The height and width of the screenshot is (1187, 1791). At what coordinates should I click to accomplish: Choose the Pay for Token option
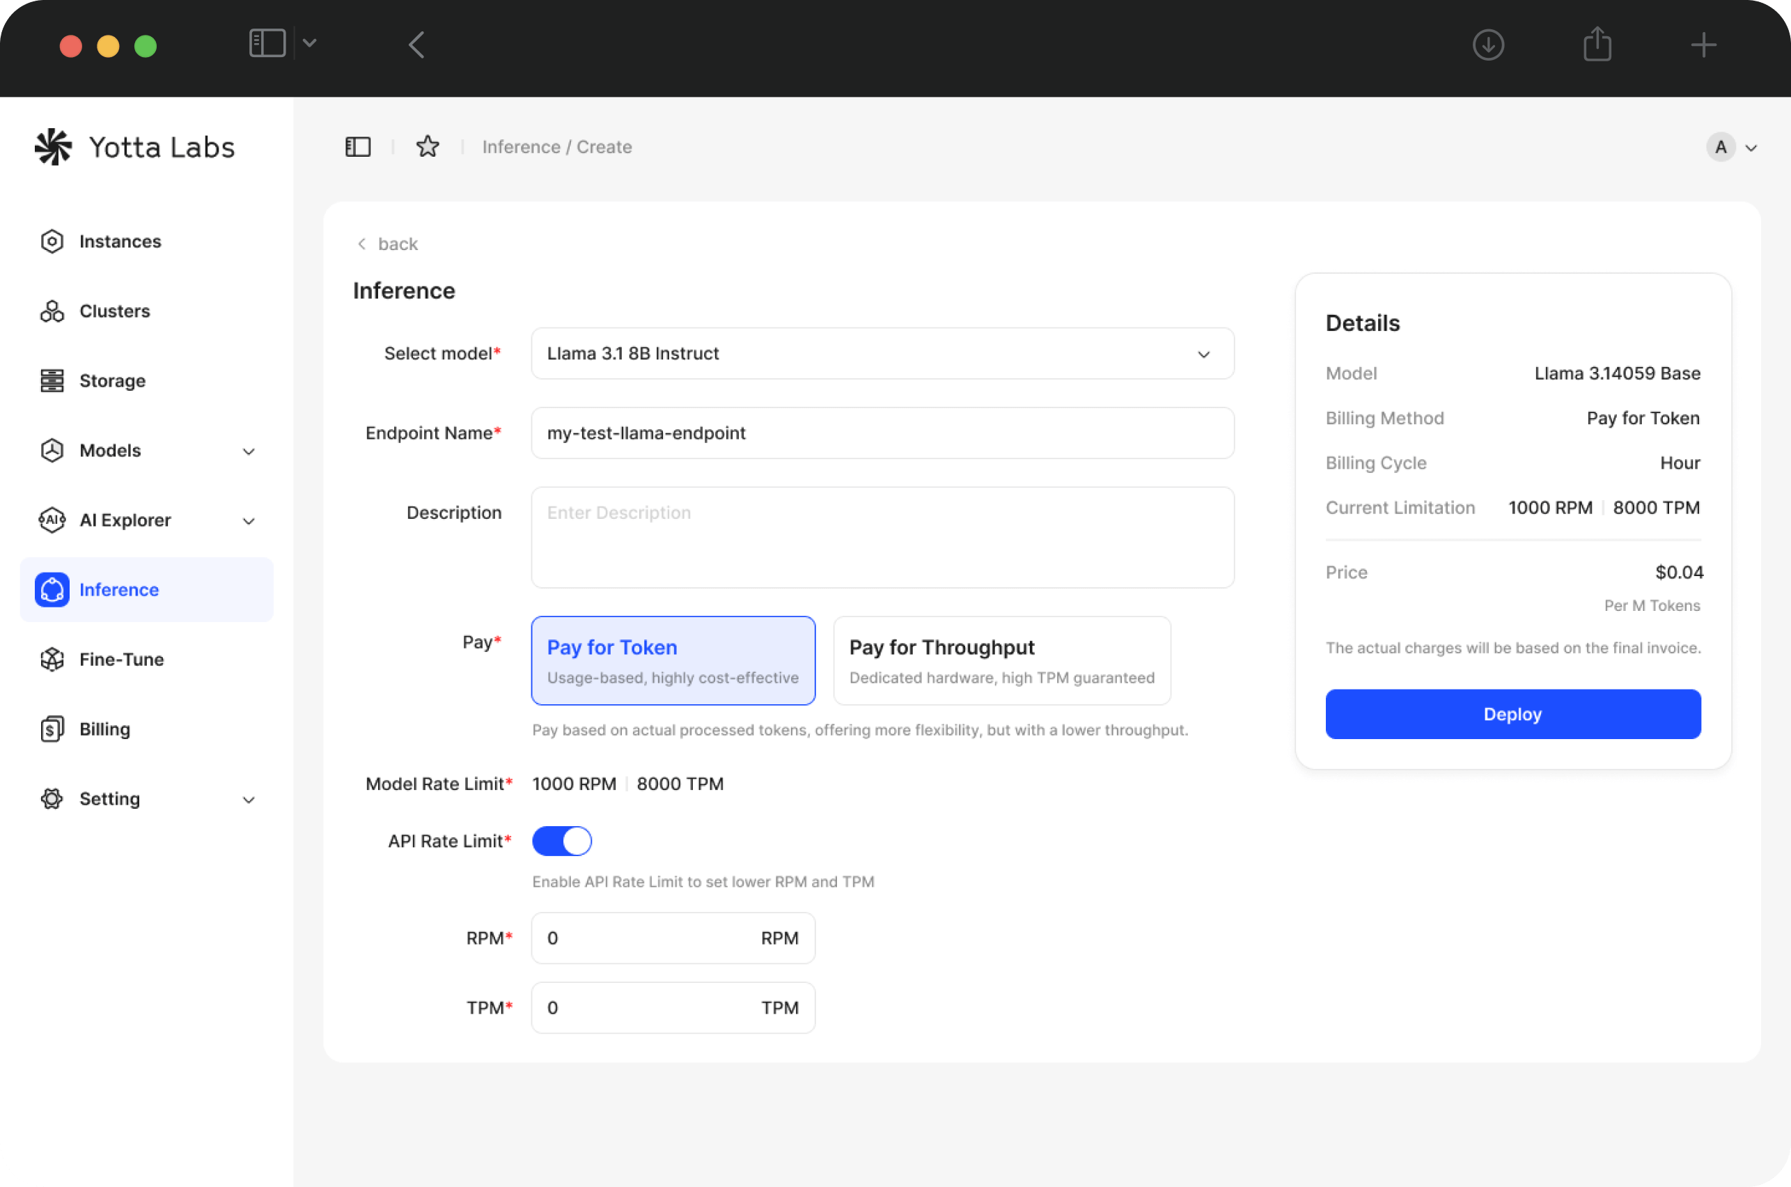pyautogui.click(x=673, y=660)
